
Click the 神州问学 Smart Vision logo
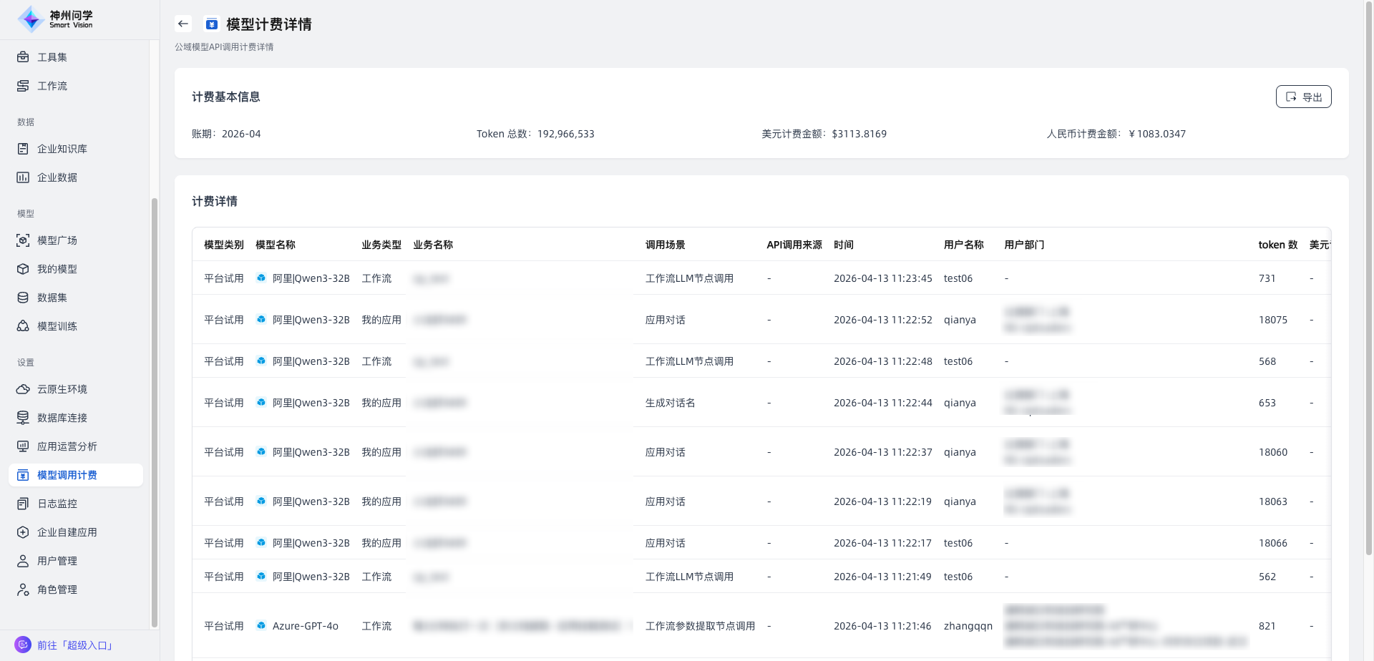[x=56, y=19]
